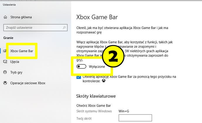Image resolution: width=202 pixels, height=123 pixels.
Task: Click the yellow number 2 badge
Action: (x=113, y=56)
